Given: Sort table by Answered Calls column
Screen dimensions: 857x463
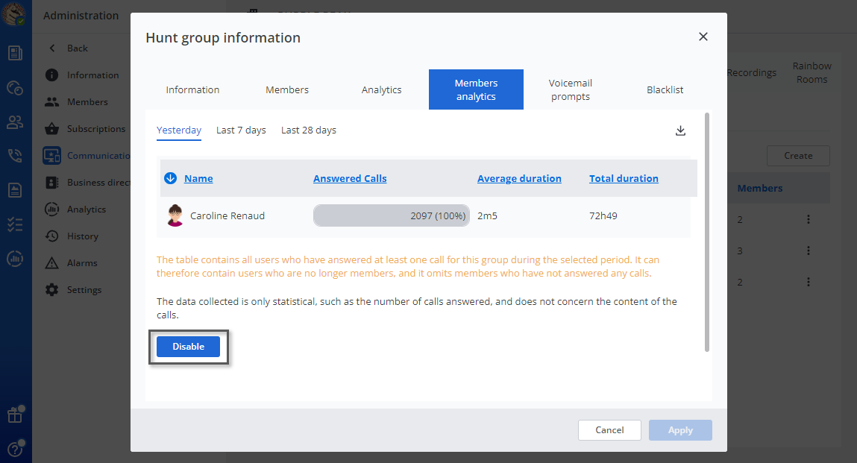Looking at the screenshot, I should [x=350, y=178].
